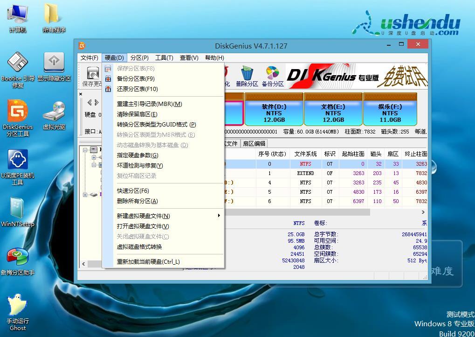The image size is (475, 337).
Task: Choose 转换分区表类型为GUID格式 entry
Action: (163, 125)
